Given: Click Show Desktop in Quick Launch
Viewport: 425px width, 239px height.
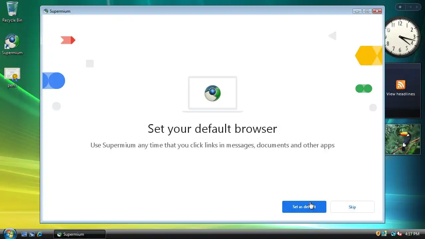Looking at the screenshot, I should (24, 234).
